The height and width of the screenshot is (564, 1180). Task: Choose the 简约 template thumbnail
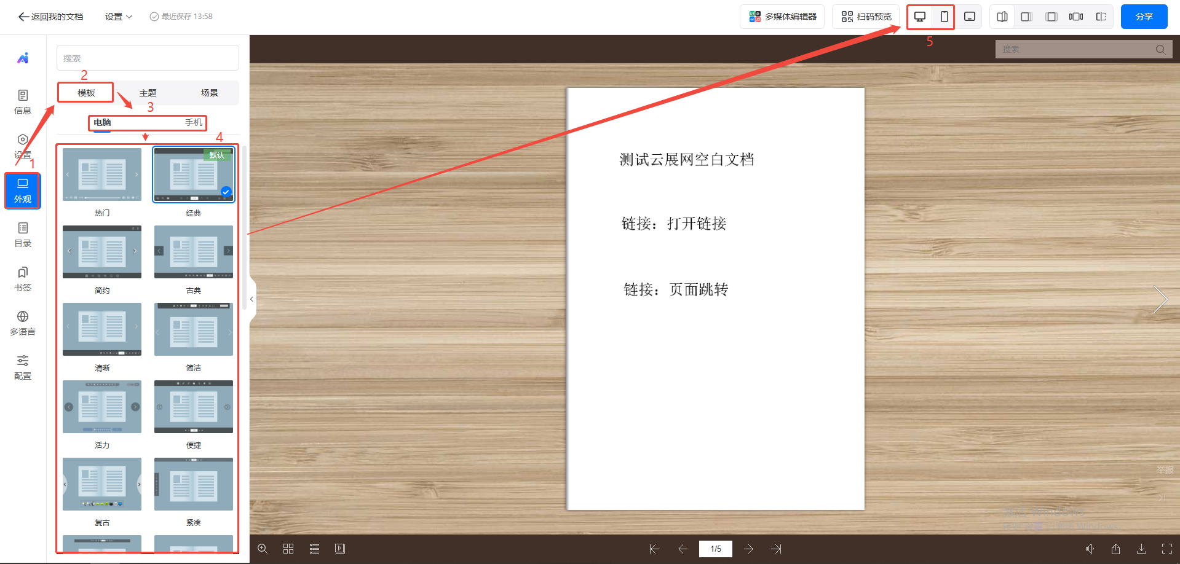(102, 253)
